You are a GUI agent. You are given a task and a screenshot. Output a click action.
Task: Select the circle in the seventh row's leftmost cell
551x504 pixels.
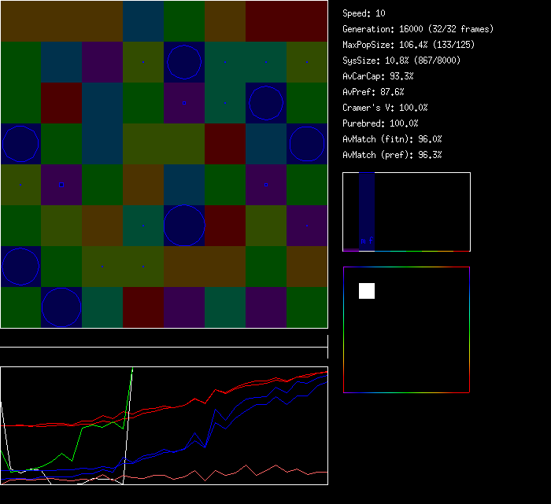20,267
